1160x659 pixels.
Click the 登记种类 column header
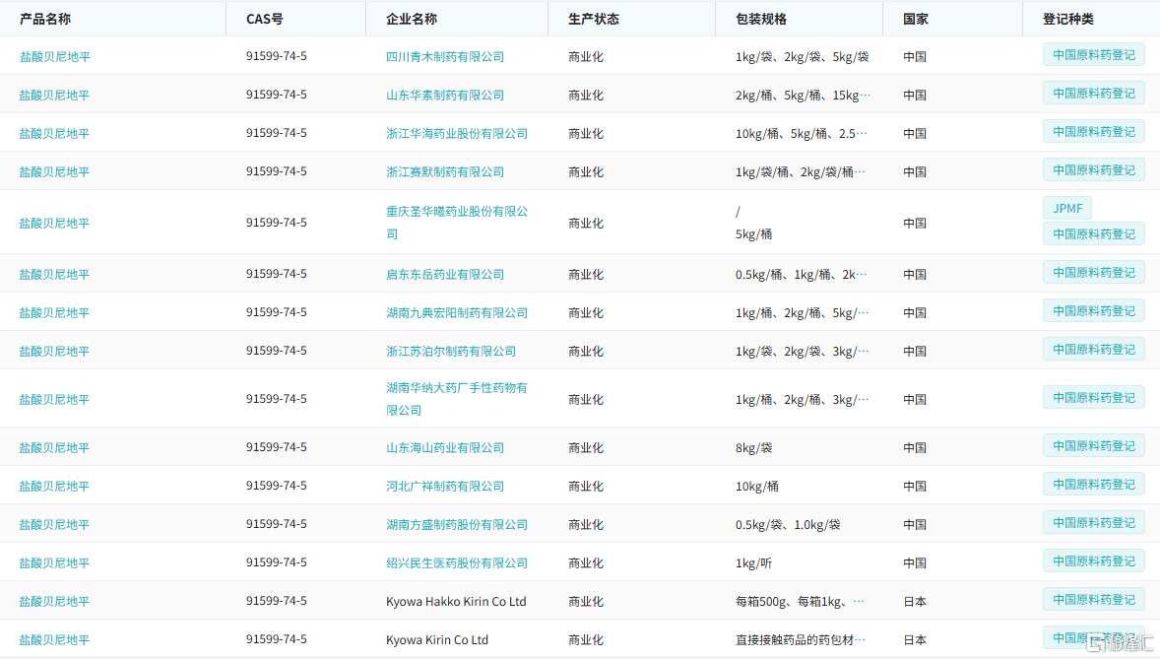1067,20
